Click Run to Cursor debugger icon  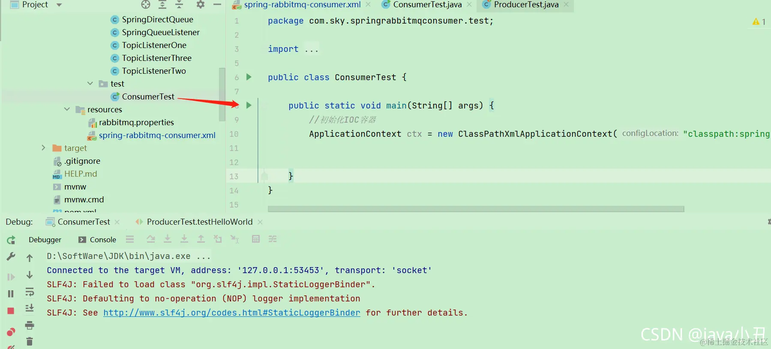tap(235, 239)
